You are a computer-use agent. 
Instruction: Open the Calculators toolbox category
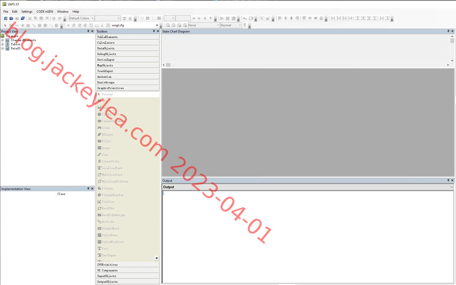pos(128,43)
